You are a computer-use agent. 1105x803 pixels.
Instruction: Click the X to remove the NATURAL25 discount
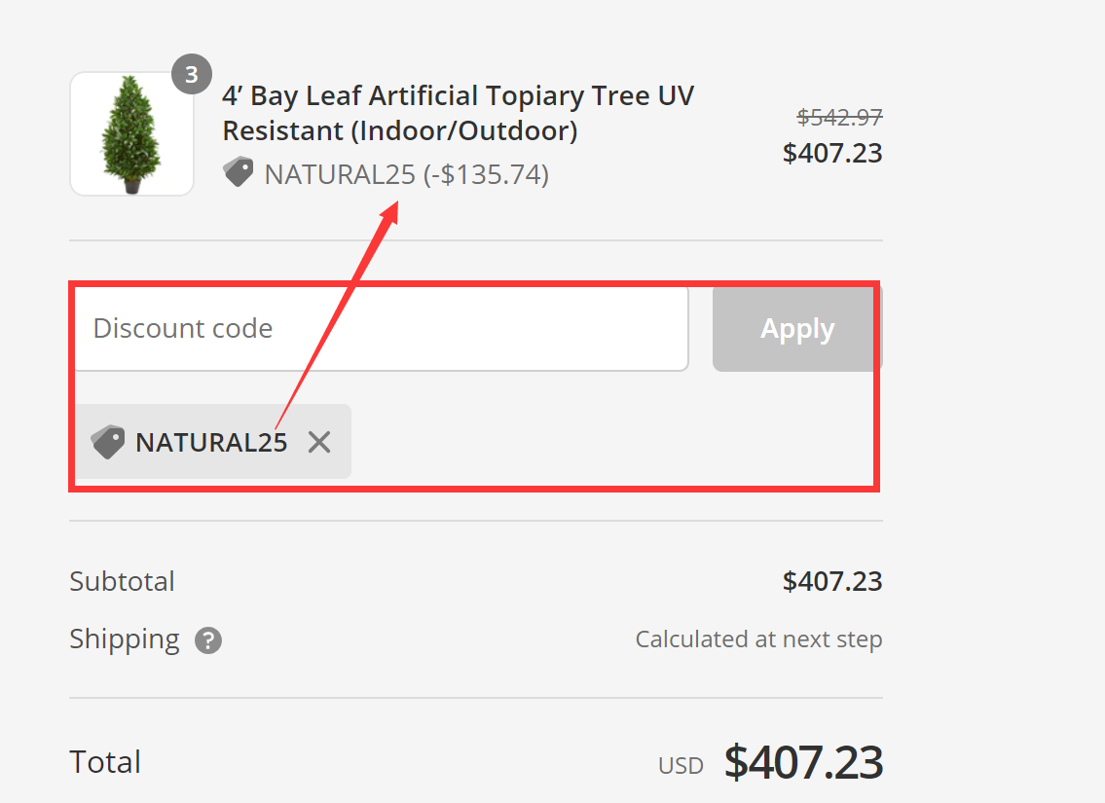(x=318, y=441)
